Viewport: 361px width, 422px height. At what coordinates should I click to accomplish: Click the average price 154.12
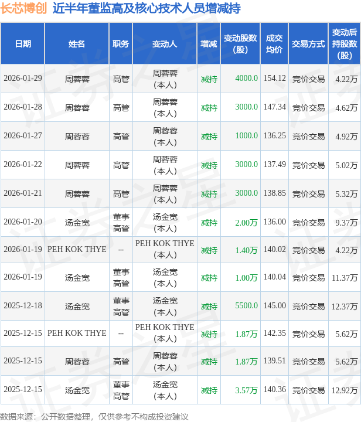point(274,79)
